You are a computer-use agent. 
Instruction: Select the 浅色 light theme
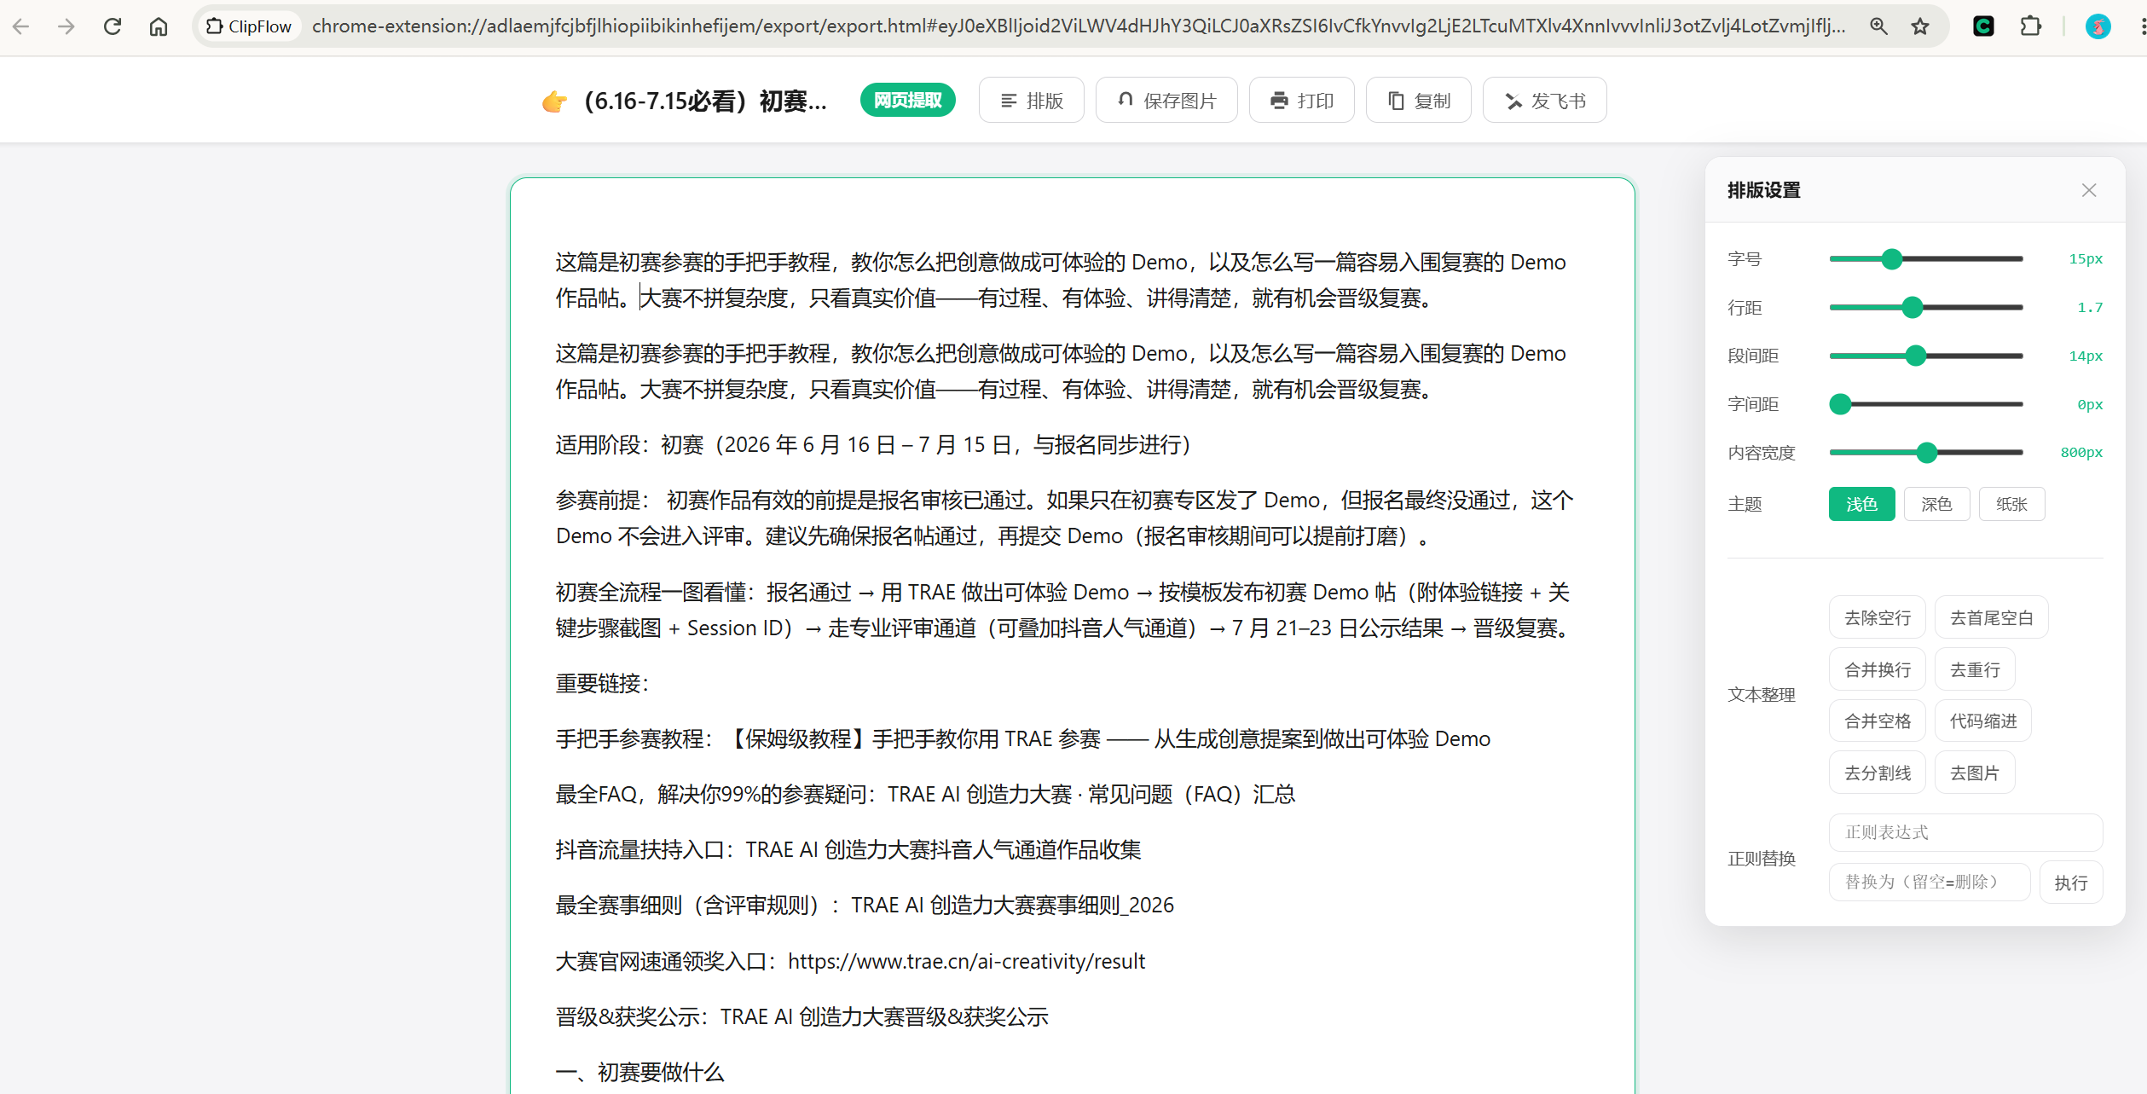(1861, 504)
